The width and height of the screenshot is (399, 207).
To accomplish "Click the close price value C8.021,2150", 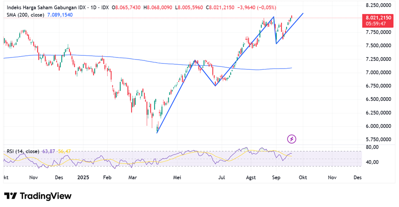I will click(220, 8).
